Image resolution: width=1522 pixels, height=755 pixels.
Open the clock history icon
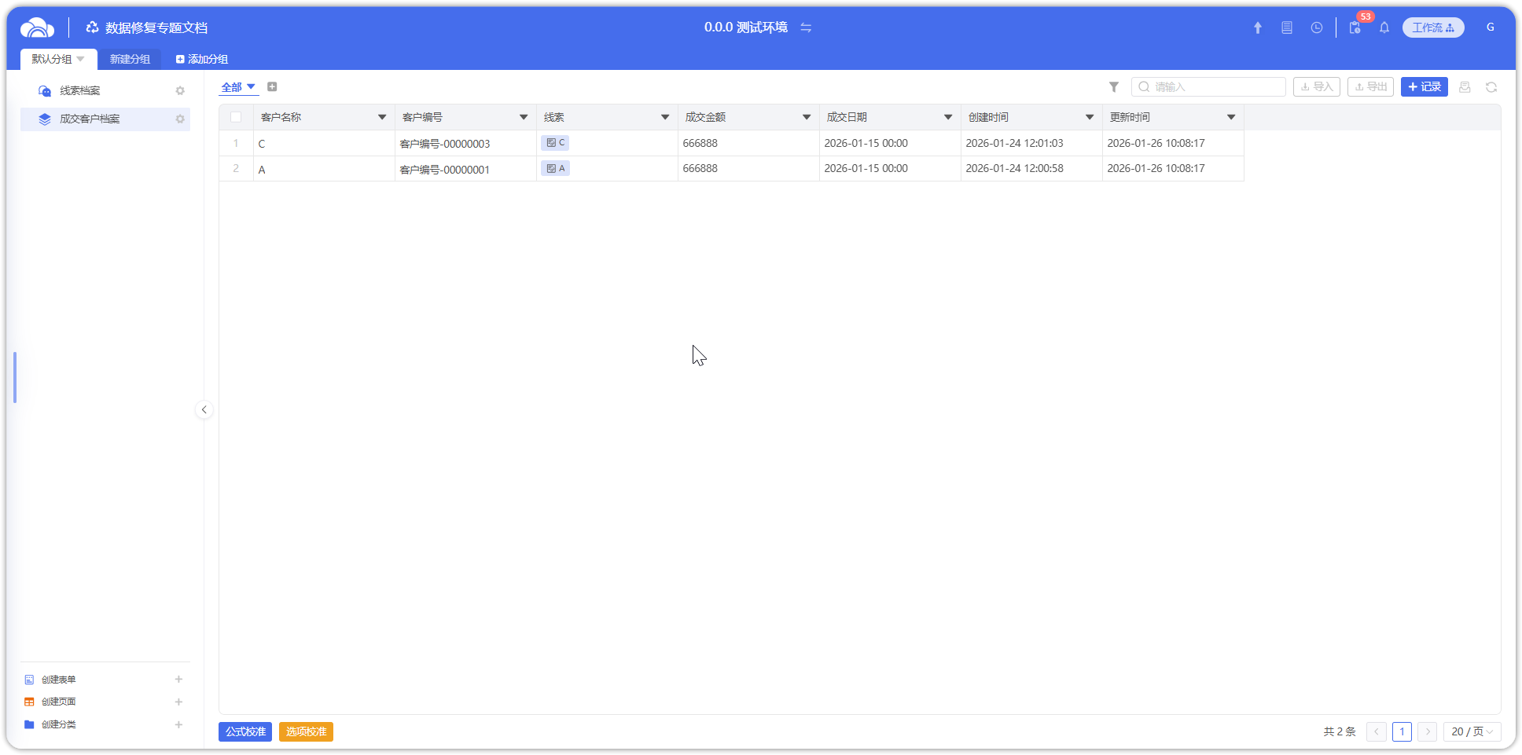pos(1316,27)
